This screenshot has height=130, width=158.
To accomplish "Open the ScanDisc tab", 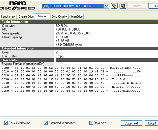I will click(x=76, y=16).
